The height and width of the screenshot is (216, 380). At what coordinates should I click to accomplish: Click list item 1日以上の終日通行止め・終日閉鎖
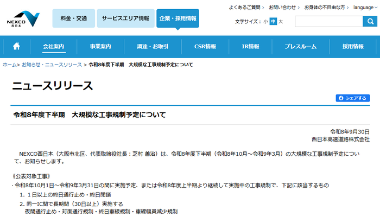(69, 195)
